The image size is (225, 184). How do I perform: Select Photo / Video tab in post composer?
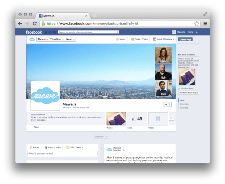(x=53, y=147)
